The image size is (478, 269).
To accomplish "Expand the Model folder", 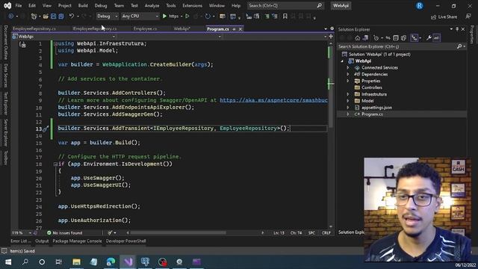I will [x=348, y=101].
